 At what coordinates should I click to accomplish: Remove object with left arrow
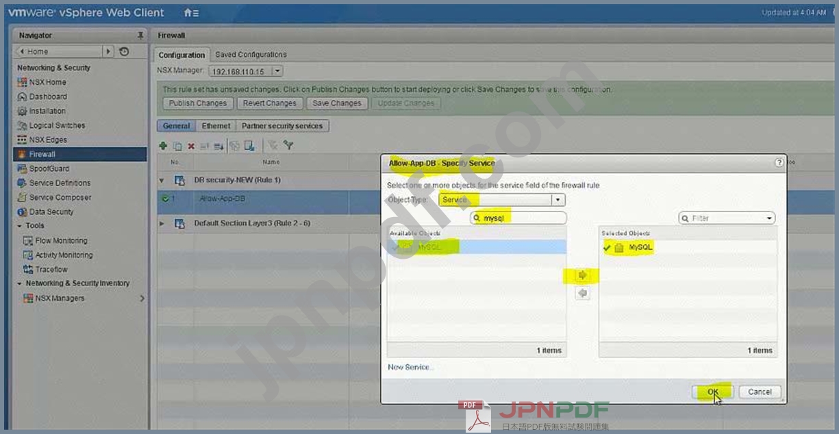click(583, 294)
